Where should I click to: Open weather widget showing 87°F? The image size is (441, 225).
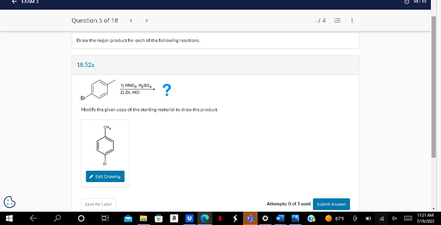[335, 218]
